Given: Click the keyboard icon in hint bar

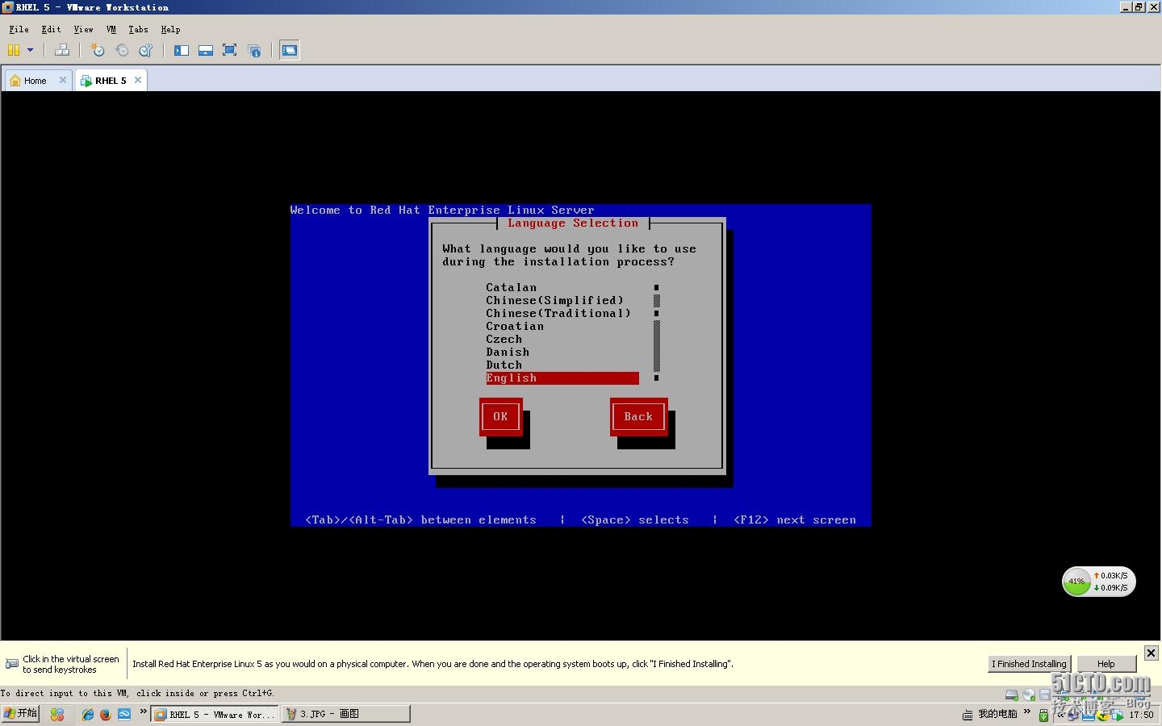Looking at the screenshot, I should (x=12, y=664).
